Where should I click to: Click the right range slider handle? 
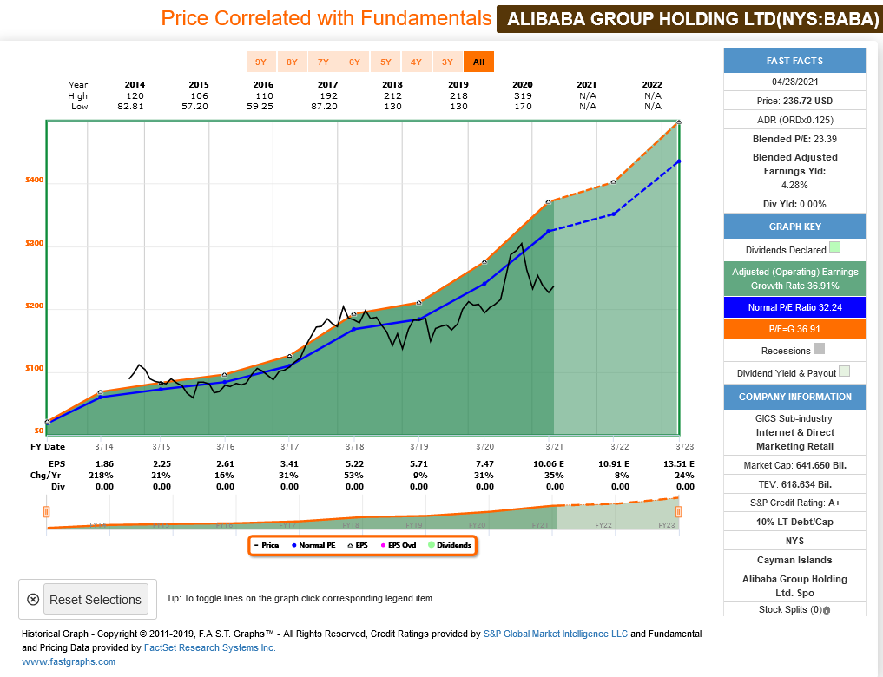click(x=679, y=511)
